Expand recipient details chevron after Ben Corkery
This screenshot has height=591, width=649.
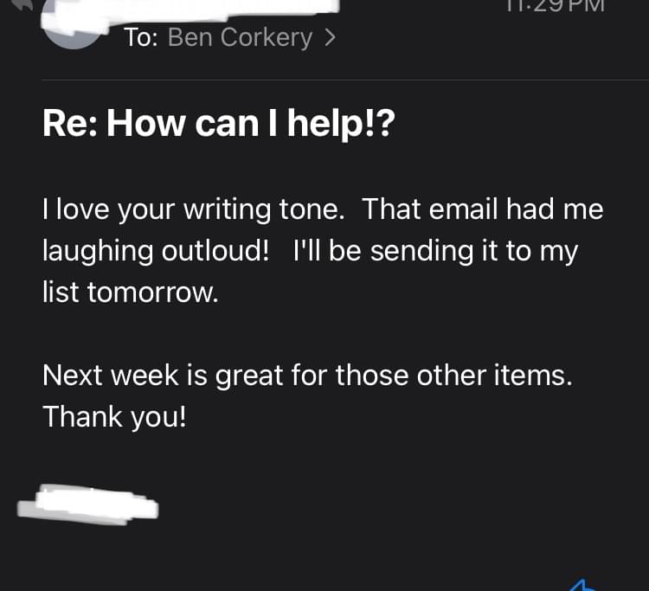(x=330, y=38)
